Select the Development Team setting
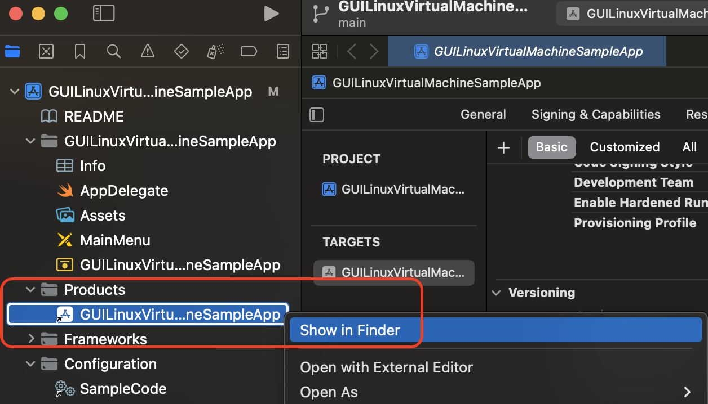Screen dimensions: 708x404 [634, 183]
